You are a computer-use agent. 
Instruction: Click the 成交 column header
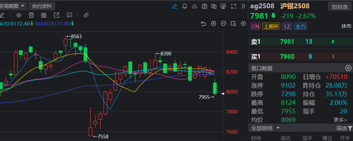click(x=285, y=138)
